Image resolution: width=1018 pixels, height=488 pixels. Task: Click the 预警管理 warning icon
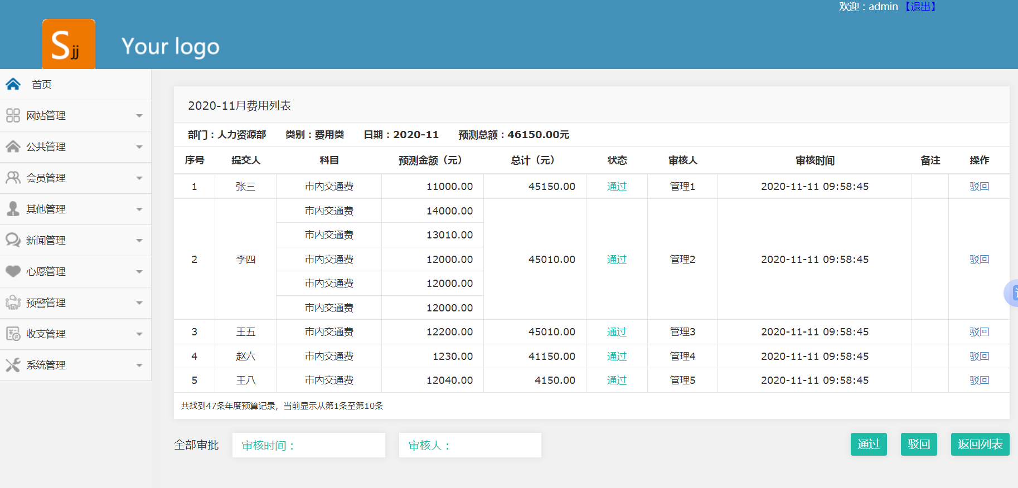coord(13,302)
